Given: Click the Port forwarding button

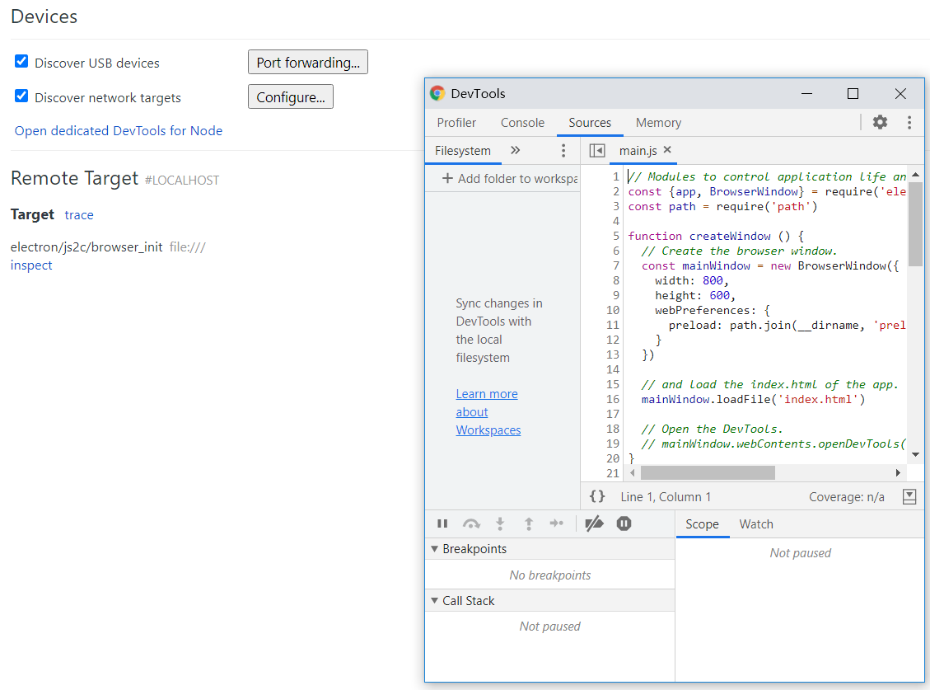Looking at the screenshot, I should tap(307, 62).
